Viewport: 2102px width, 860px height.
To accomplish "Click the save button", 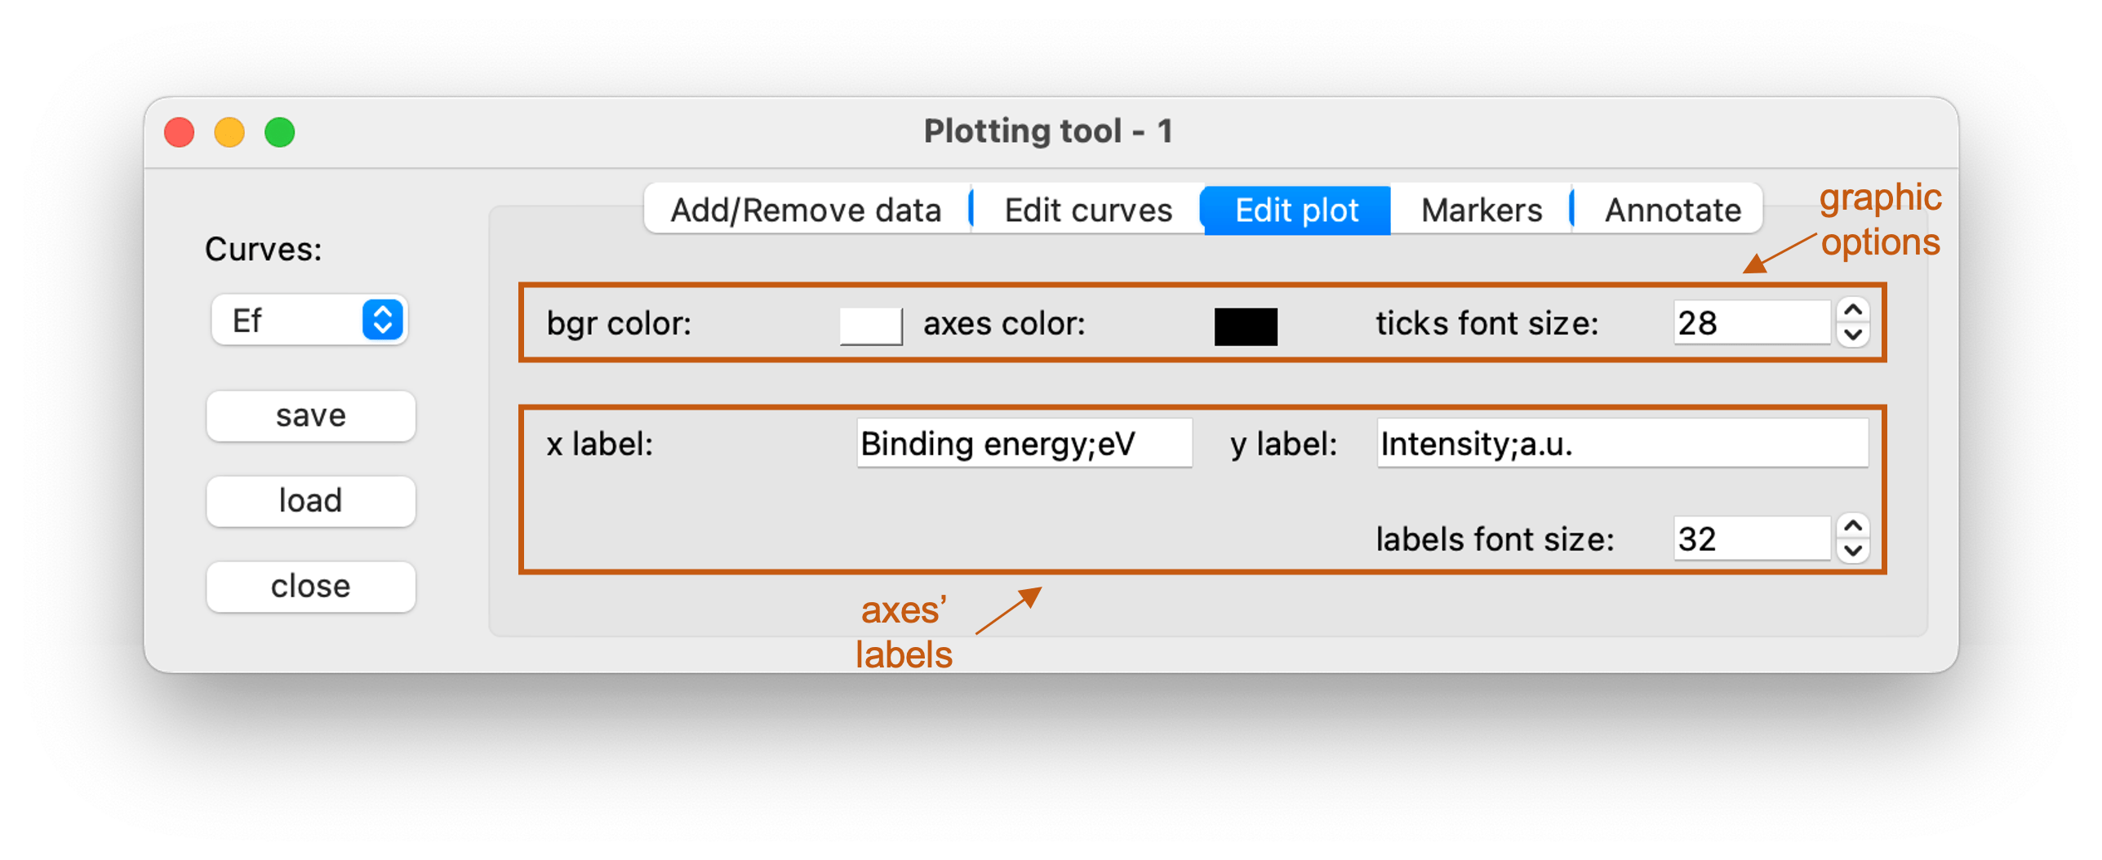I will [x=310, y=416].
